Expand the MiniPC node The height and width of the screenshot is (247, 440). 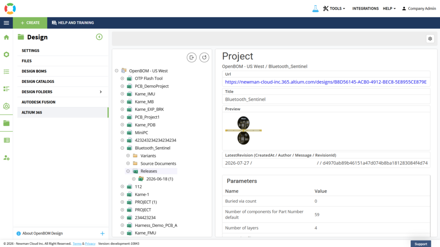click(x=122, y=133)
